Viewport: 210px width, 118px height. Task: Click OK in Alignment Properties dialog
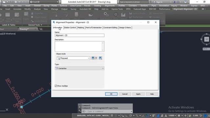tap(111, 94)
